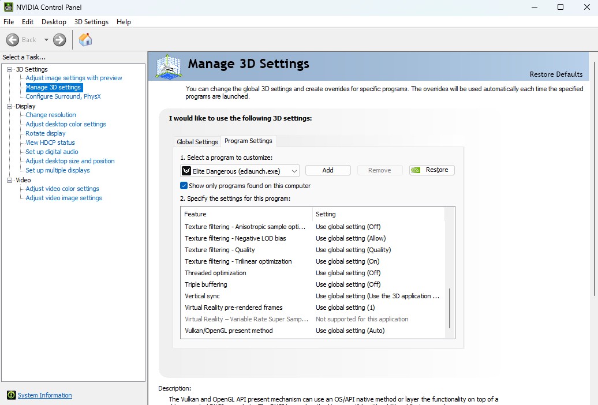Click the Forward arrow icon
The image size is (598, 405).
pyautogui.click(x=59, y=40)
